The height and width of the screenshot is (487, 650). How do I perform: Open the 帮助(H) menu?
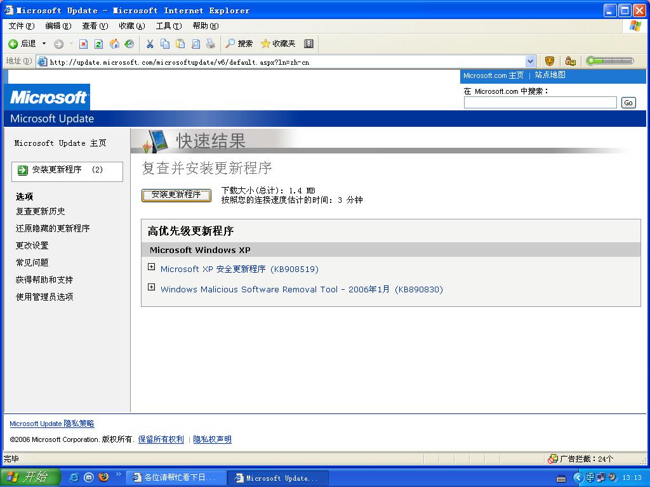pos(206,26)
